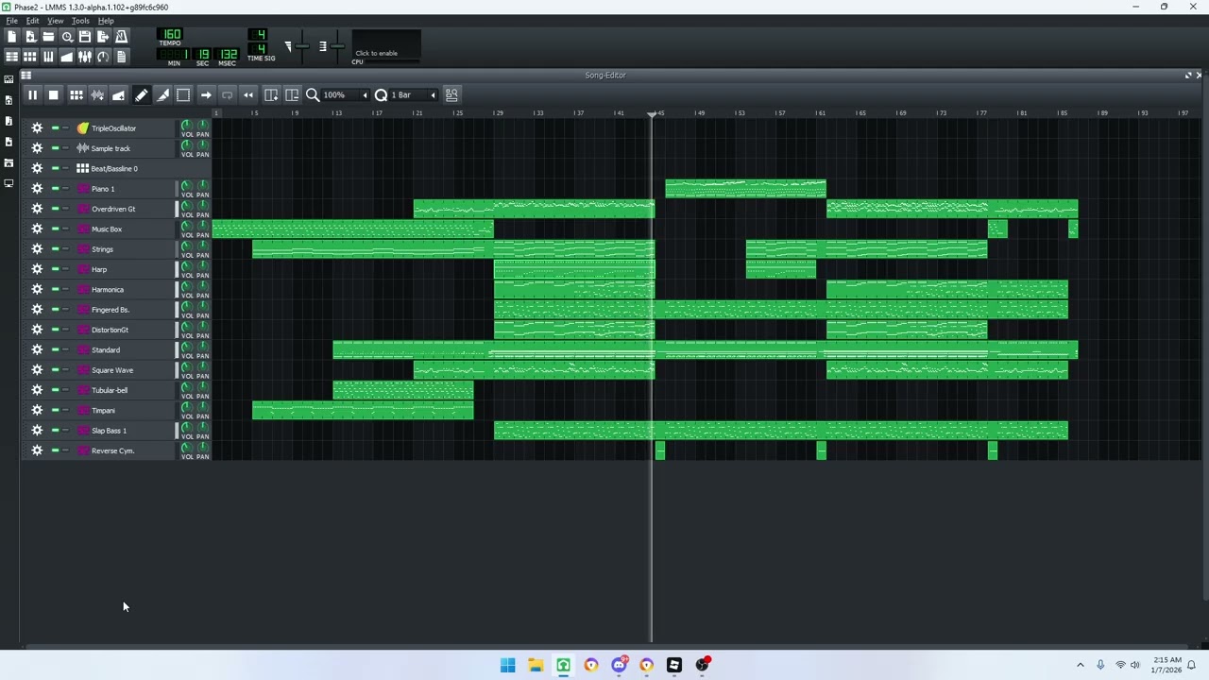Open the DistortionGt instrument button
The width and height of the screenshot is (1209, 680).
(125, 330)
